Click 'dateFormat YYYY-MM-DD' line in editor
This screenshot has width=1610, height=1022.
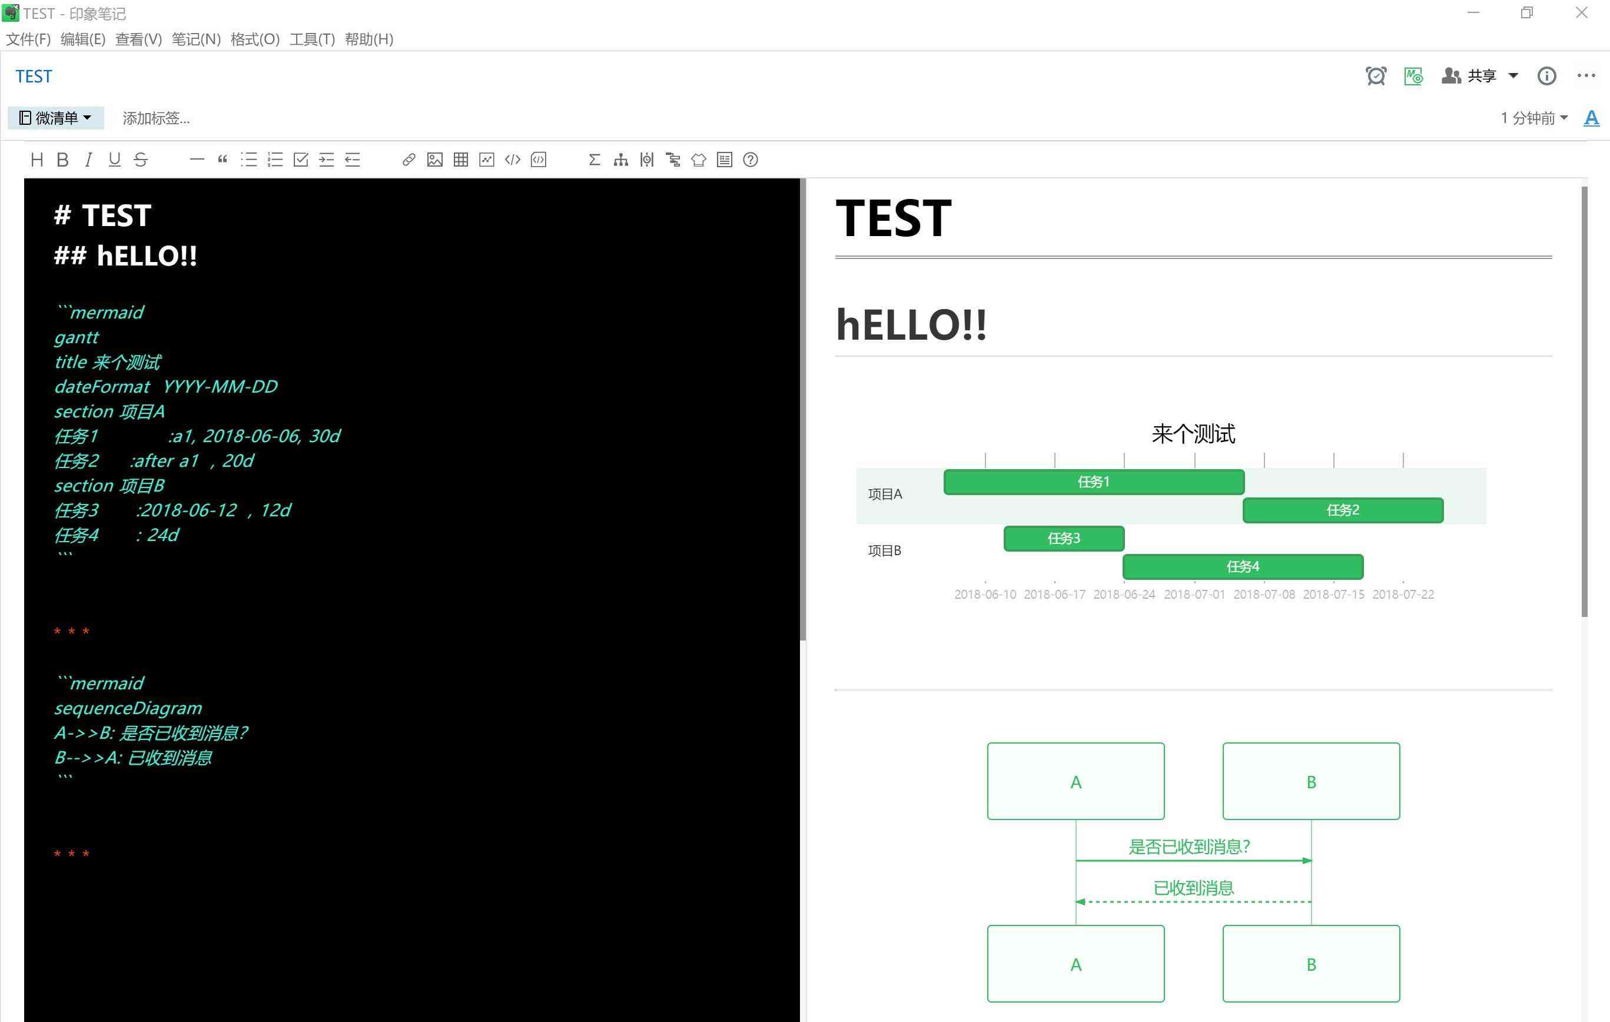(x=166, y=387)
